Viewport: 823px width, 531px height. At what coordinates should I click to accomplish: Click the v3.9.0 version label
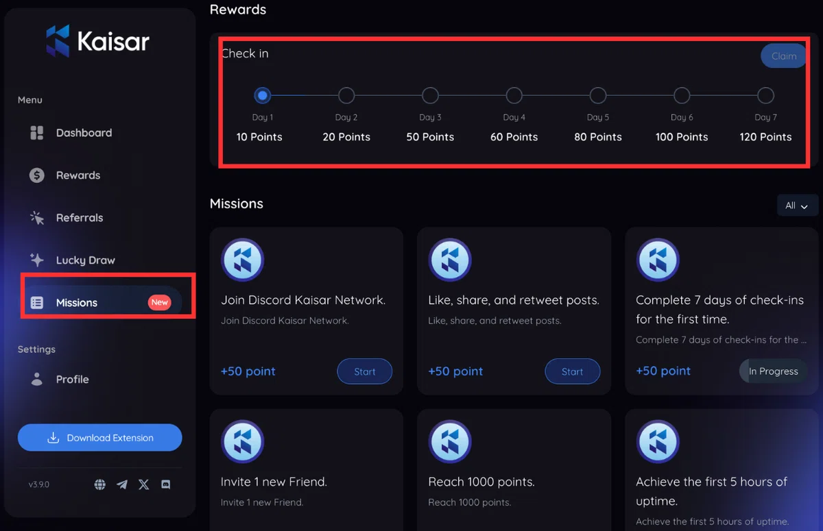click(x=39, y=484)
